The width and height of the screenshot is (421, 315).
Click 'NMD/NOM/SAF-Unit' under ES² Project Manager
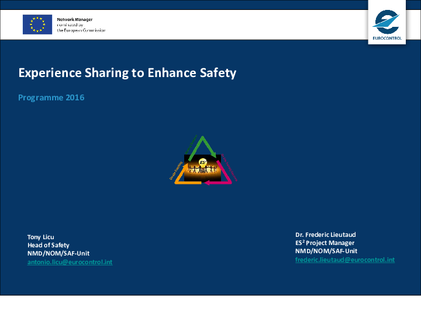coord(326,251)
